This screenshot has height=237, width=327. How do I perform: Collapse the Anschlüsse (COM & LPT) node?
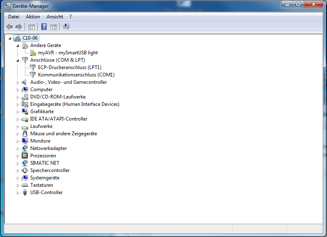click(18, 60)
